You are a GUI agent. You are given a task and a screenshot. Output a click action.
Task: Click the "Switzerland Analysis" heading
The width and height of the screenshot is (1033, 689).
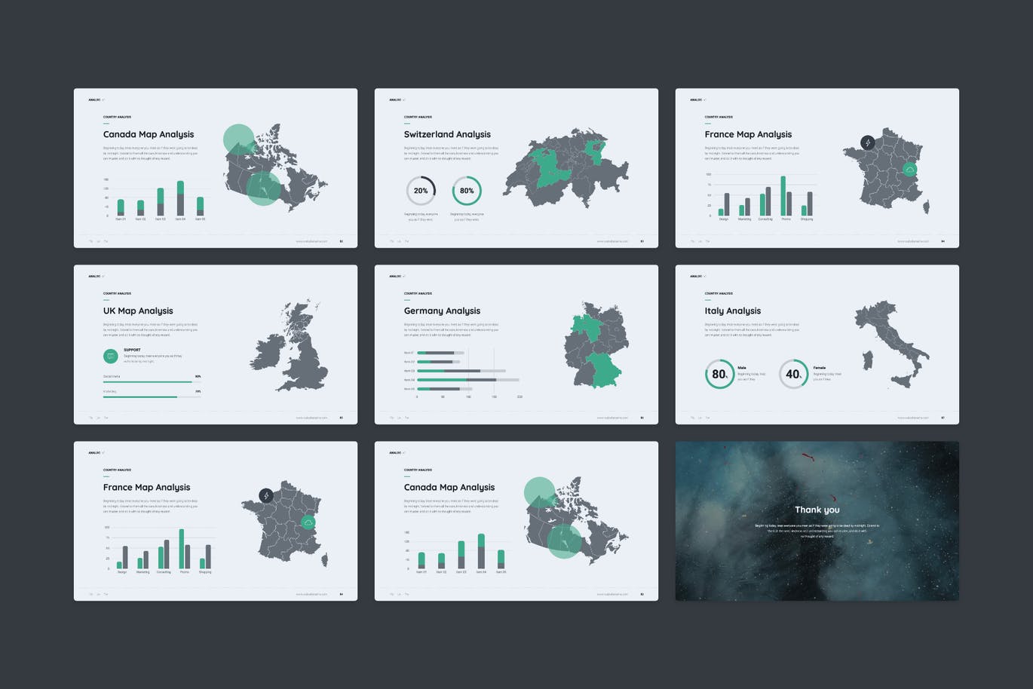[447, 134]
